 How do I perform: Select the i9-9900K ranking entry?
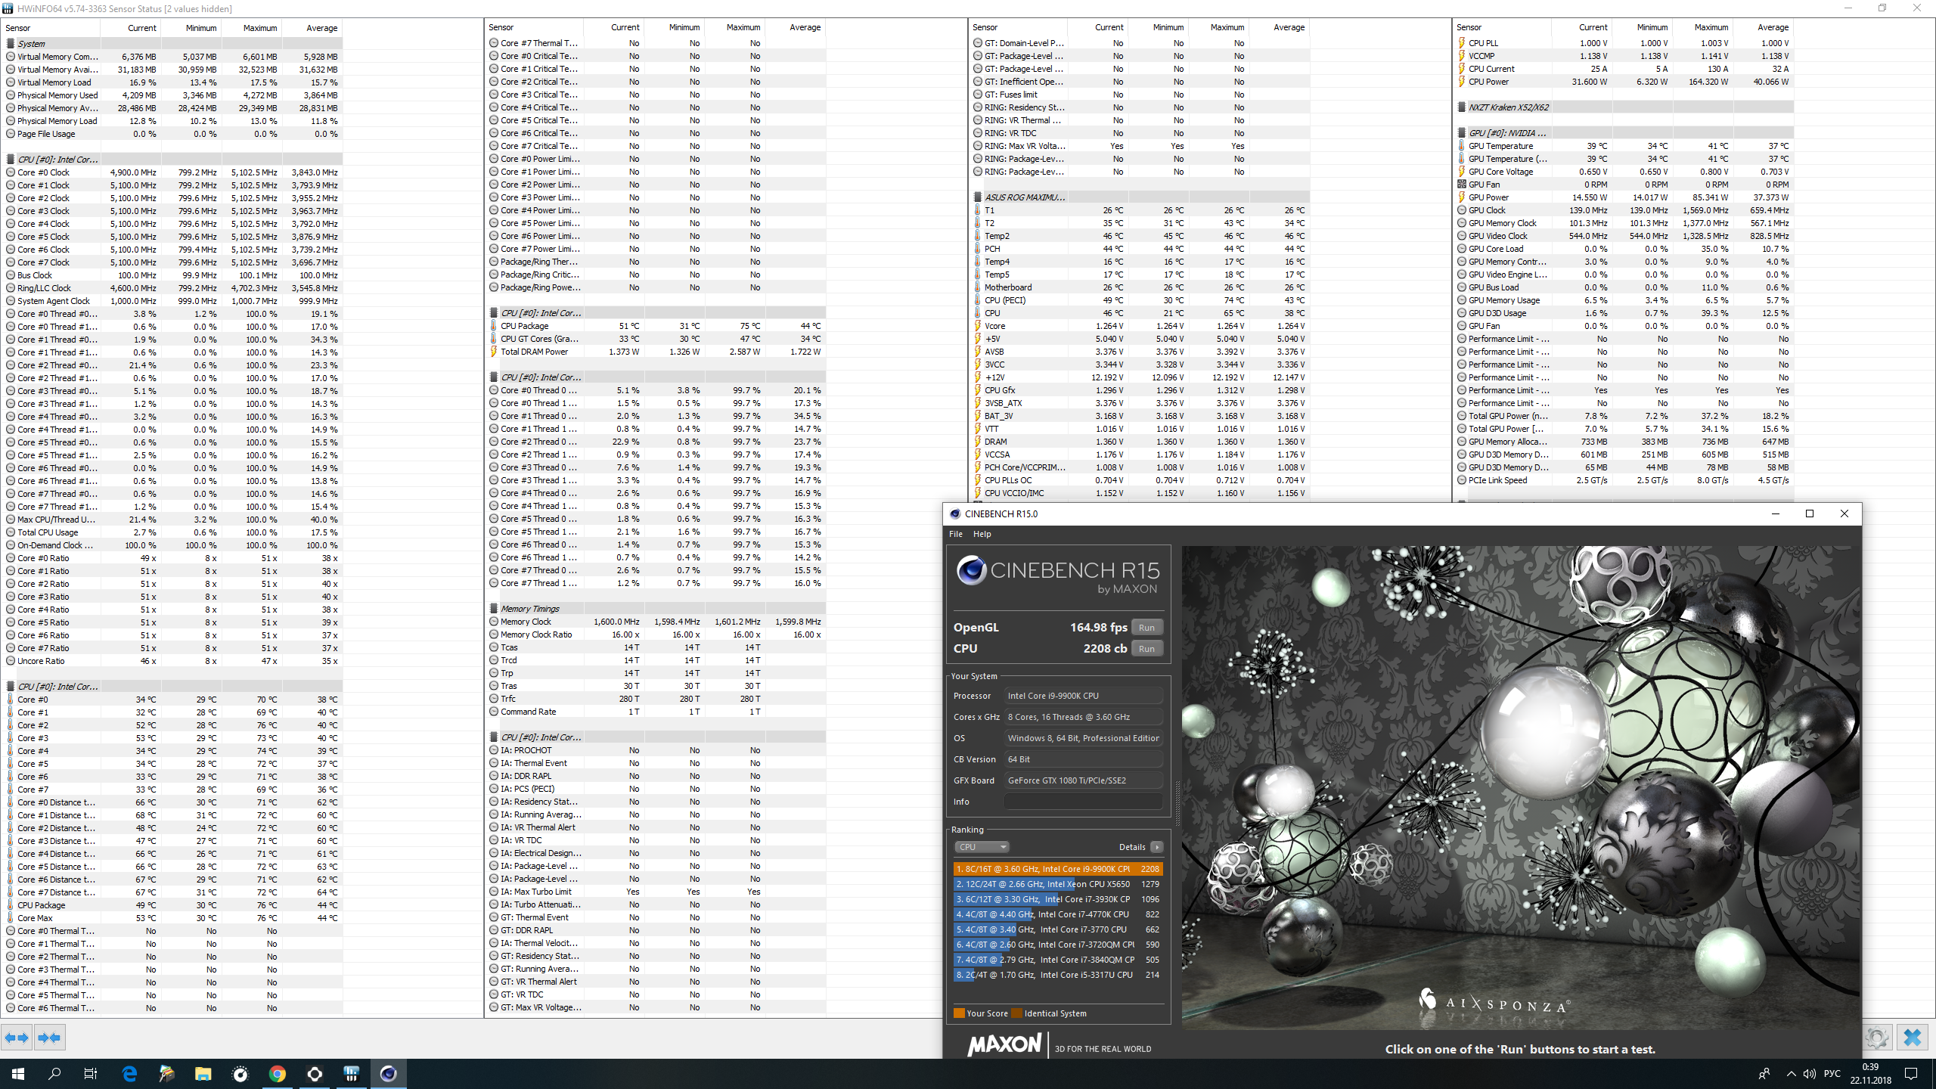tap(1057, 869)
